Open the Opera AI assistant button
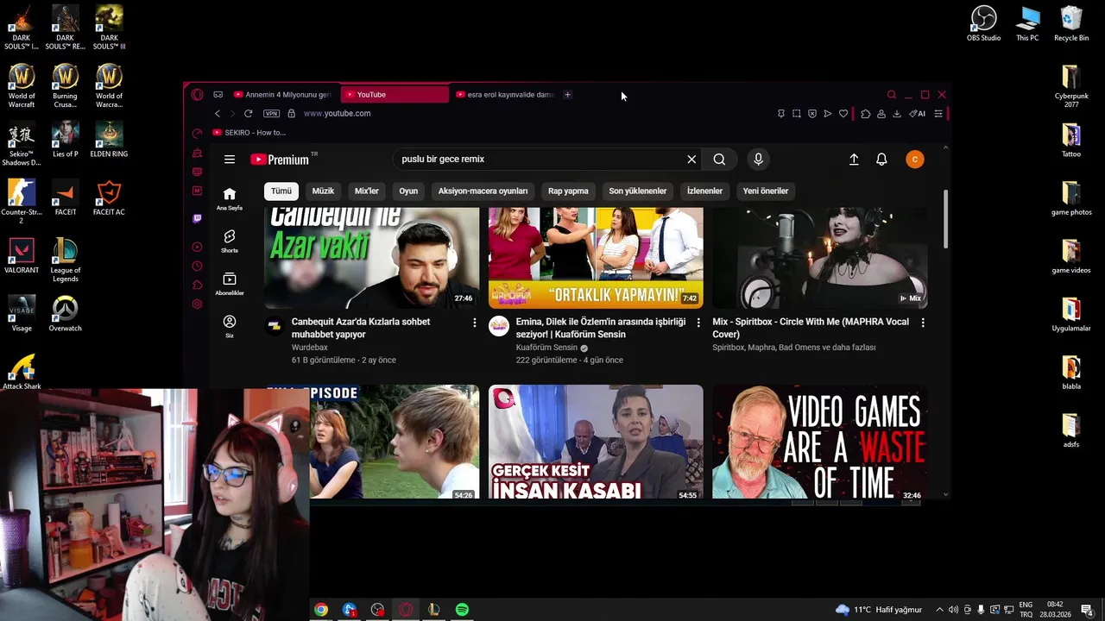Screen dimensions: 1105x621 [x=917, y=114]
